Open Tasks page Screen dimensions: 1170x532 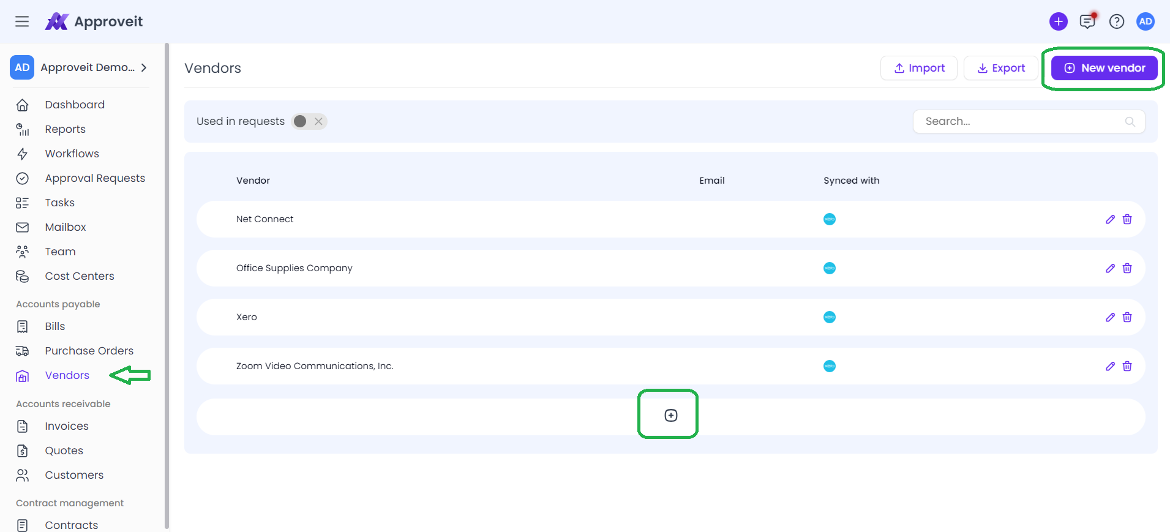(59, 203)
